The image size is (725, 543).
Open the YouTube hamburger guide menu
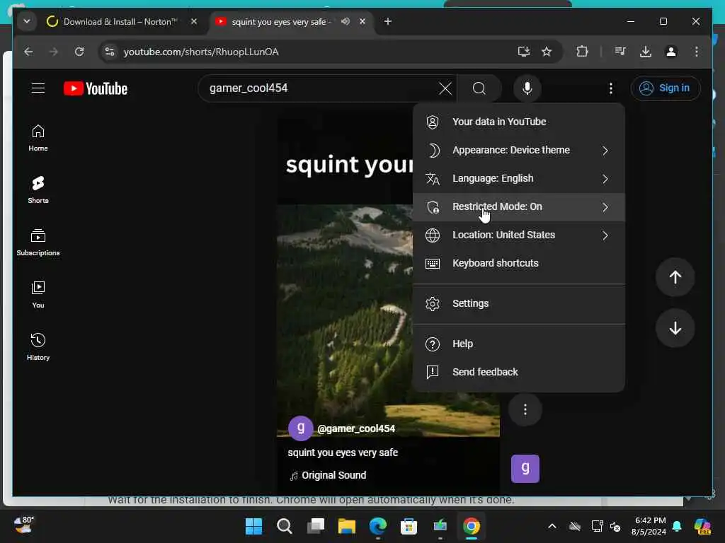coord(38,88)
